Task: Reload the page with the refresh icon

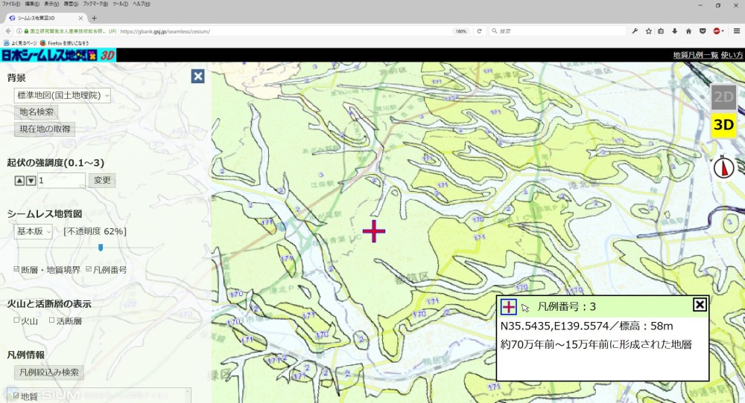Action: tap(479, 31)
